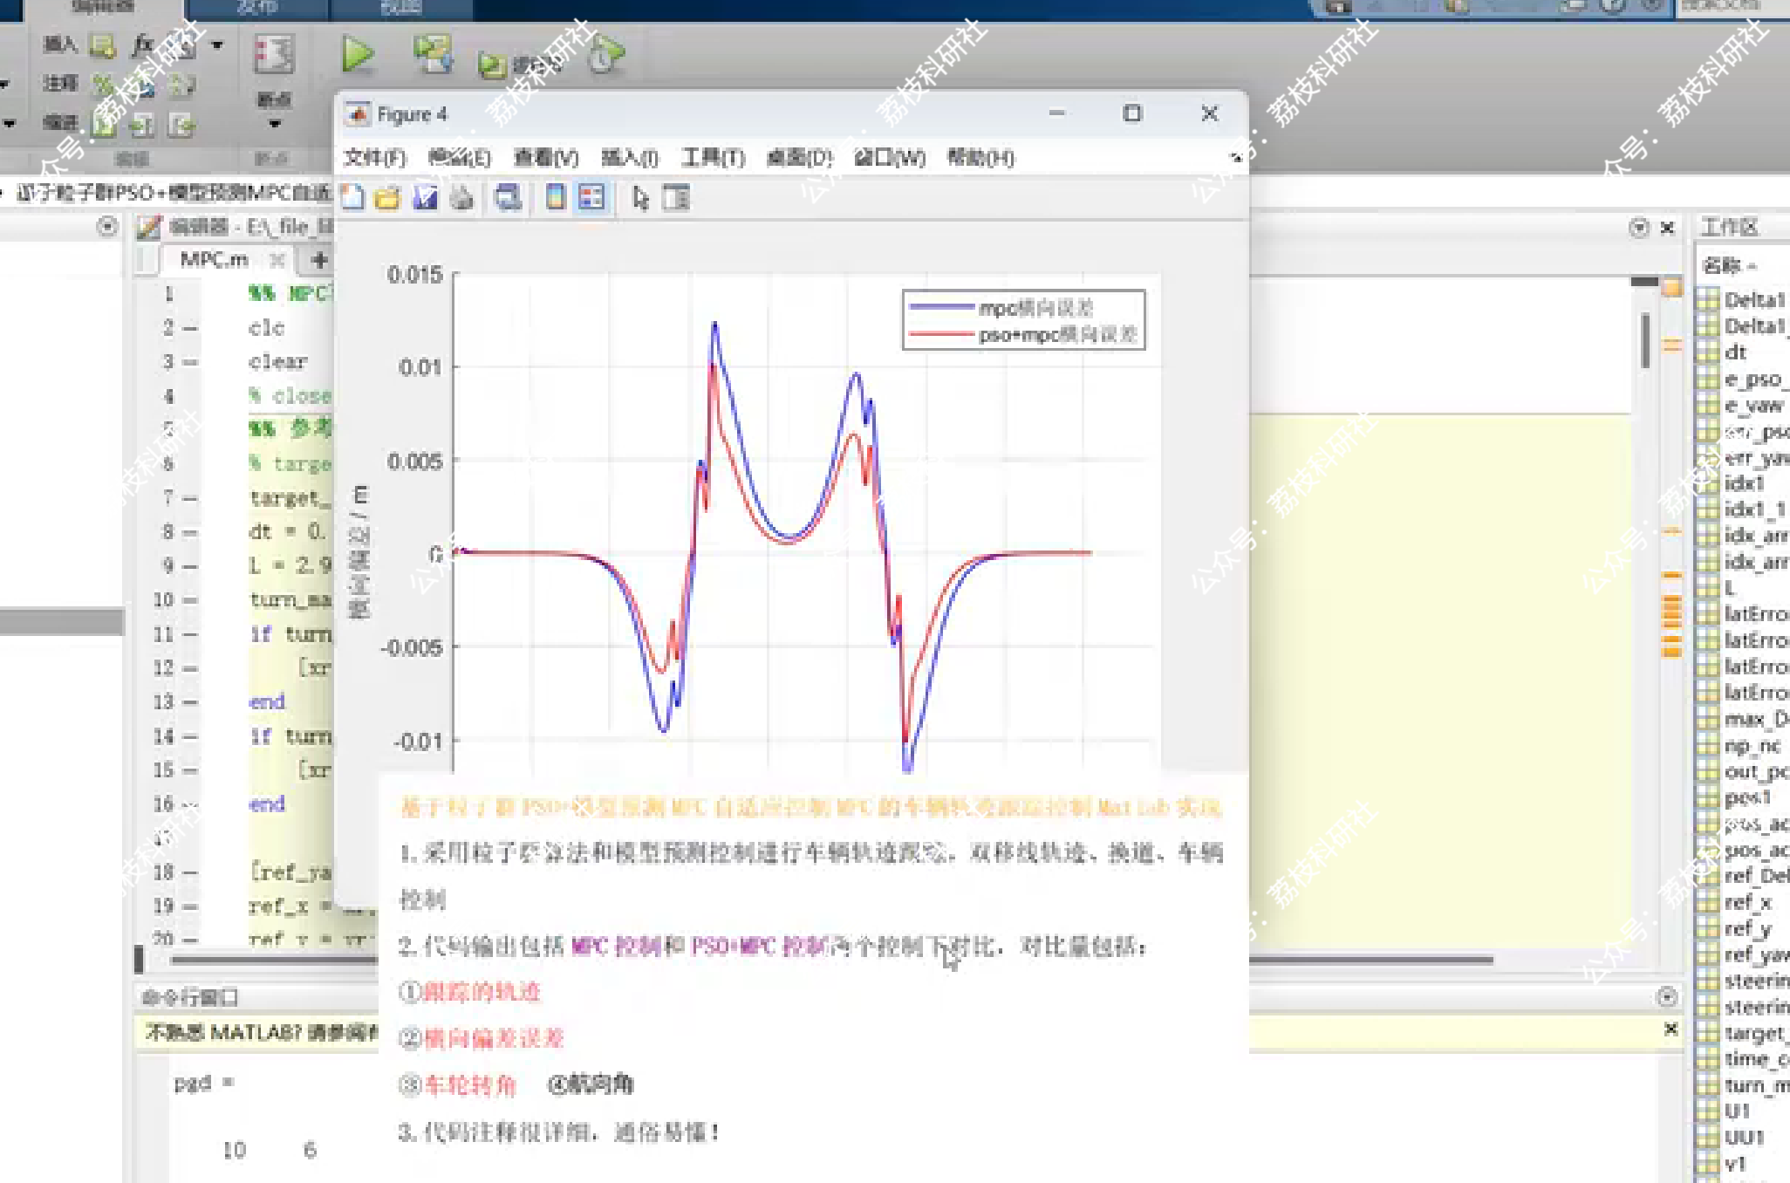This screenshot has width=1790, height=1183.
Task: Click ref_x variable in workspace
Action: (1747, 902)
